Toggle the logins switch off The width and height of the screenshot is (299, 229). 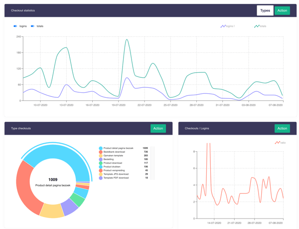(x=15, y=26)
